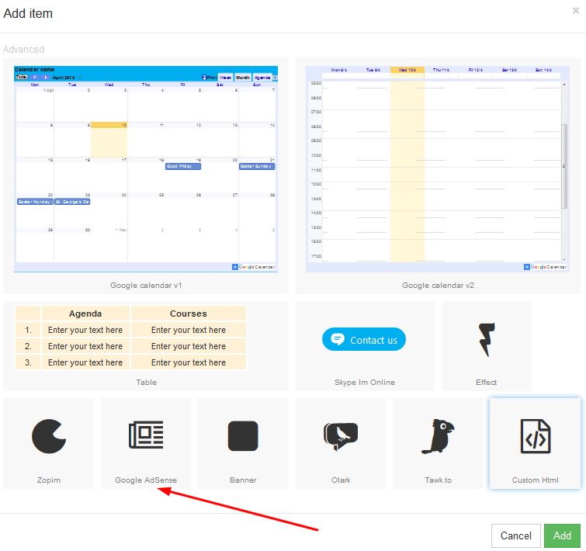Click the Google calendar v2 caption

pyautogui.click(x=438, y=285)
